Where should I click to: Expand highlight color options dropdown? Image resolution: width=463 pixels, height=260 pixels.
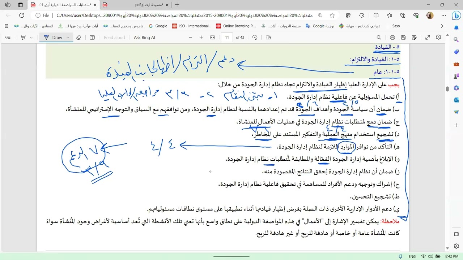(x=31, y=38)
